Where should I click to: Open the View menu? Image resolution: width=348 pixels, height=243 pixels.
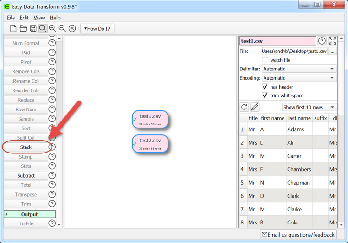(39, 18)
